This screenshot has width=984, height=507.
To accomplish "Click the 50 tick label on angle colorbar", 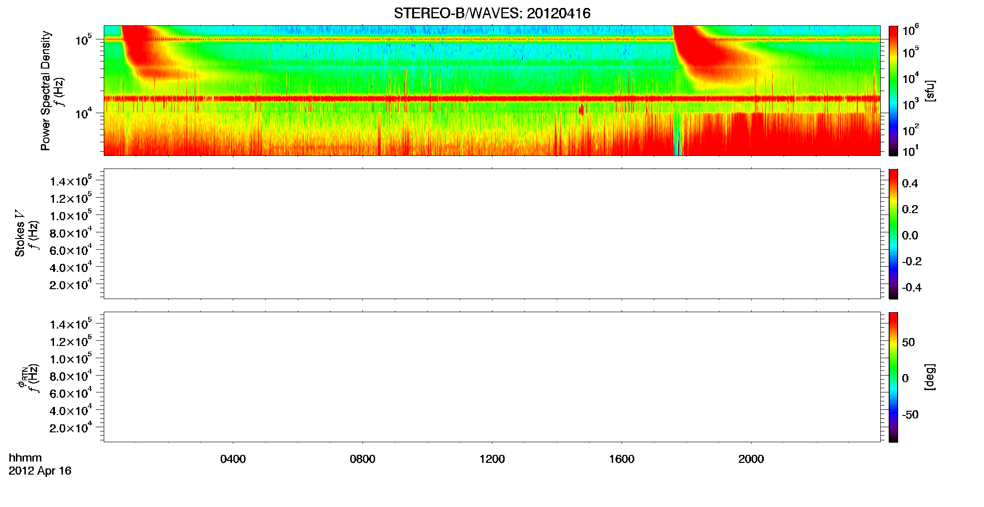I will 908,342.
